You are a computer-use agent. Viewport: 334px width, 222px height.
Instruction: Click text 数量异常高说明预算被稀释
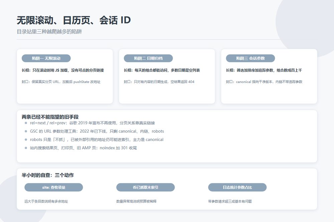coord(136,201)
